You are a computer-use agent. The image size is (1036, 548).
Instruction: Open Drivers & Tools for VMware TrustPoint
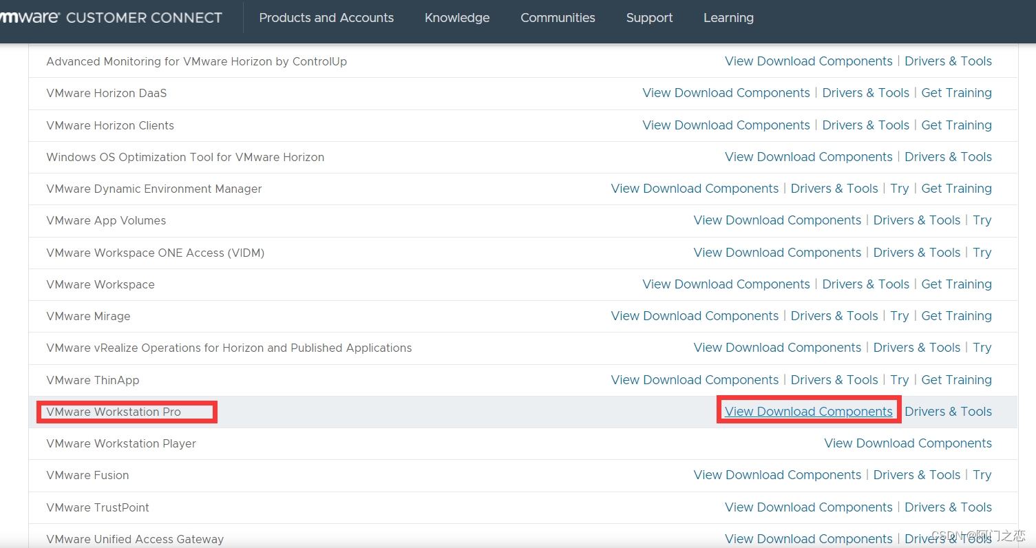pos(948,507)
